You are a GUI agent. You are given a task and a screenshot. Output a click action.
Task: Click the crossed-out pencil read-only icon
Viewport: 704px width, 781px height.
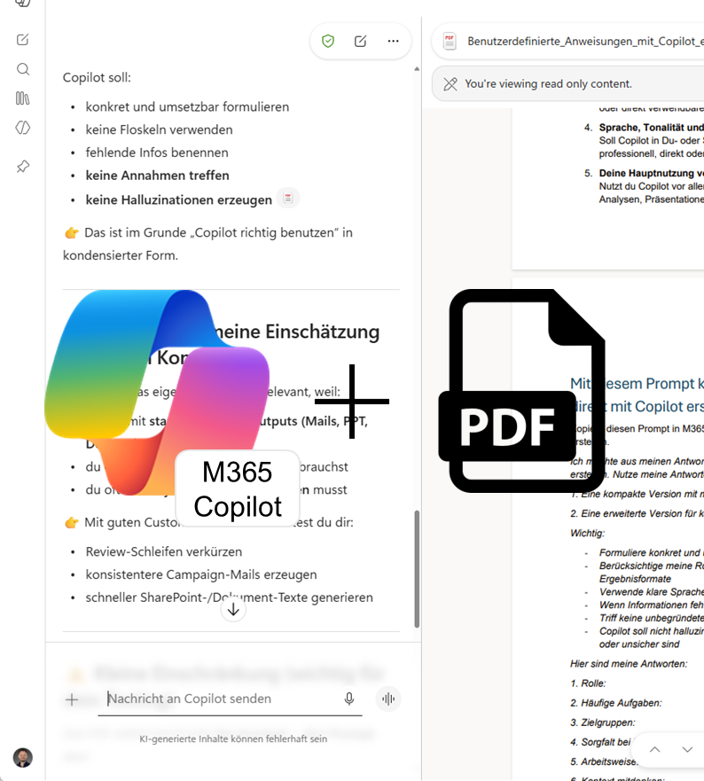450,84
